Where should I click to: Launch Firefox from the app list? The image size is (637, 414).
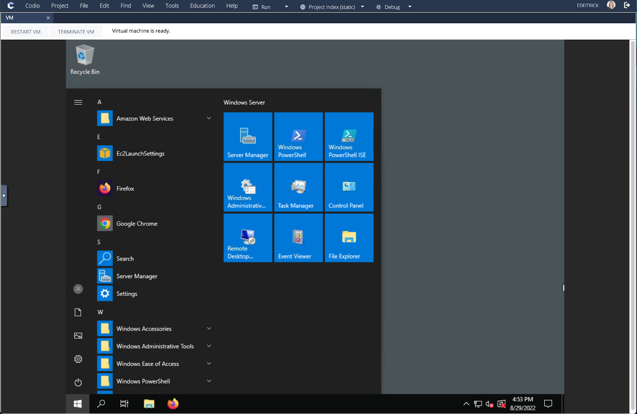click(155, 189)
